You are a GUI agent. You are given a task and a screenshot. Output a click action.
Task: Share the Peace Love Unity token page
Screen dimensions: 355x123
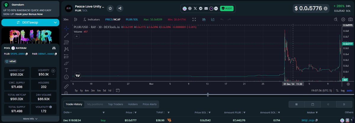coord(120,8)
